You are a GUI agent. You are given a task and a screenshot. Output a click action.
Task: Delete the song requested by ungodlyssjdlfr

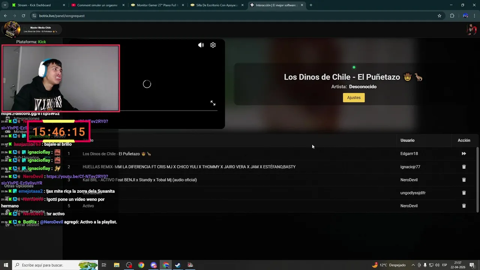(x=464, y=193)
